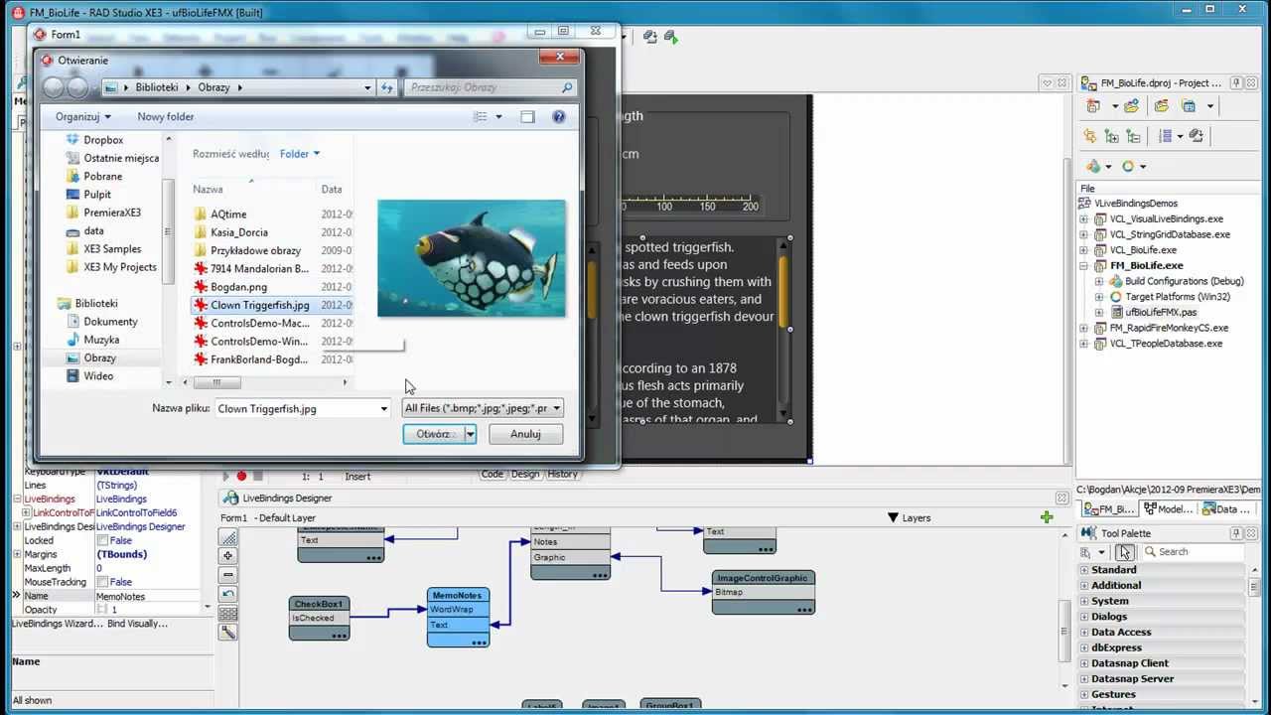Click the Nowy folder button
The height and width of the screenshot is (715, 1271).
point(166,116)
